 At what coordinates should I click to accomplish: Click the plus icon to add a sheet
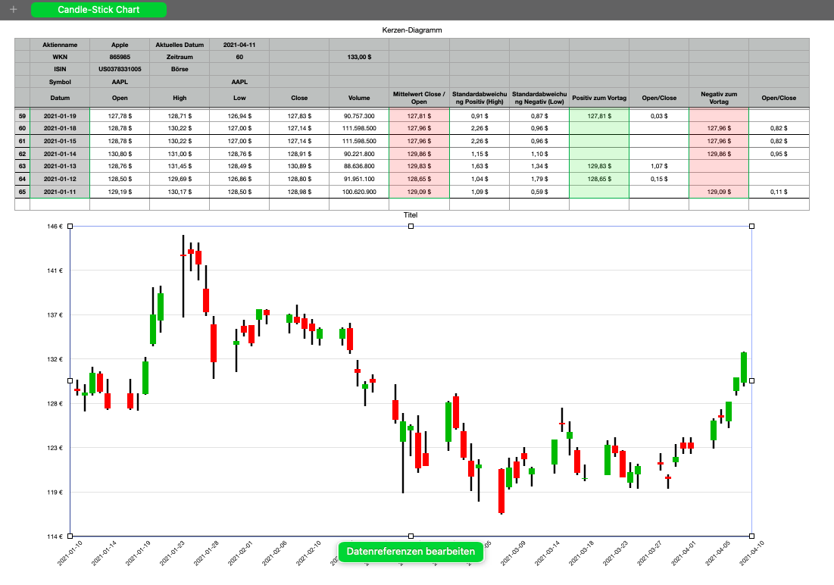[13, 10]
